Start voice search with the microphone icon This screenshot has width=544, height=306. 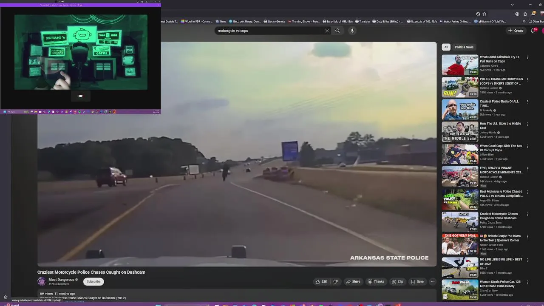[352, 31]
